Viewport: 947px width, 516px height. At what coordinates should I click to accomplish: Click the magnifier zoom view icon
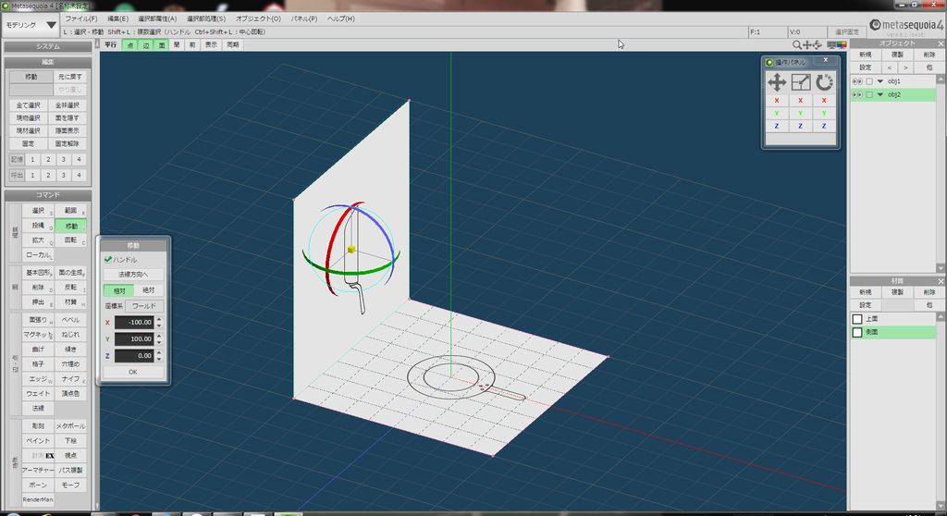tap(796, 44)
